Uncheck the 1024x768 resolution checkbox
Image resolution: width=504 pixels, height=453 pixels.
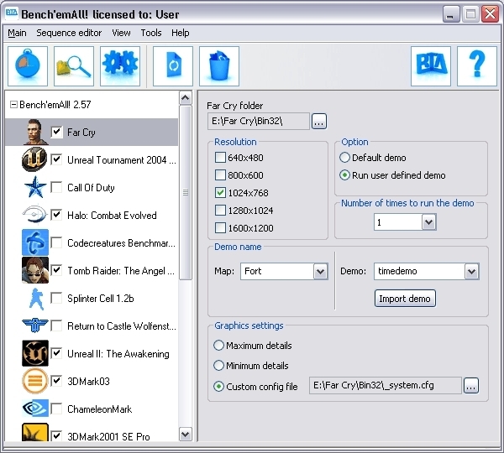pyautogui.click(x=220, y=193)
